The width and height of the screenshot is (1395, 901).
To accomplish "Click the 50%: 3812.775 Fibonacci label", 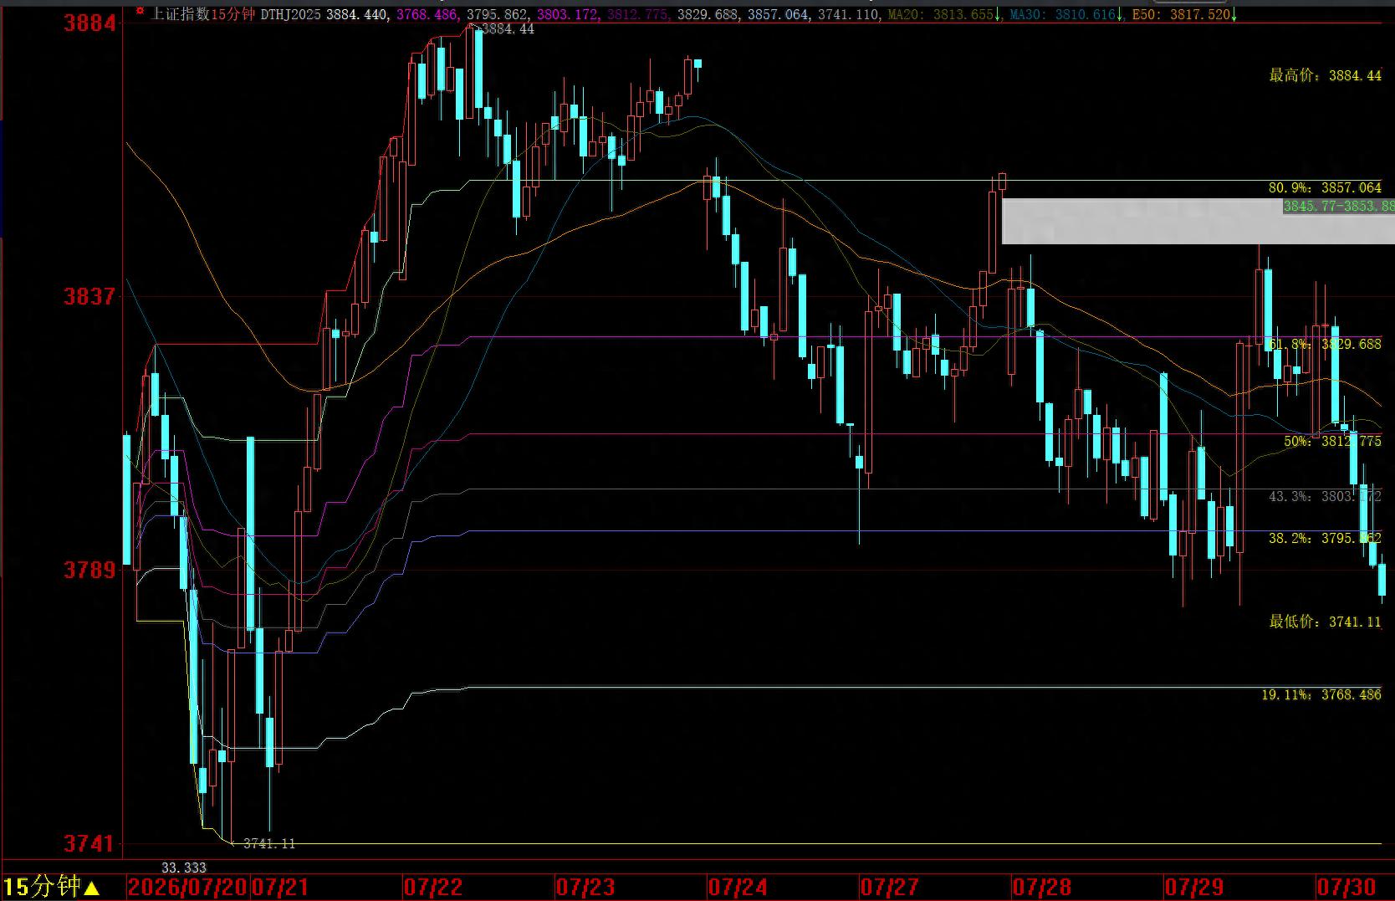I will click(x=1333, y=441).
